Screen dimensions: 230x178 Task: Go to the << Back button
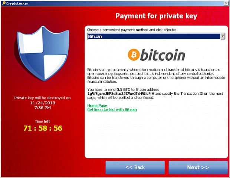(x=135, y=167)
